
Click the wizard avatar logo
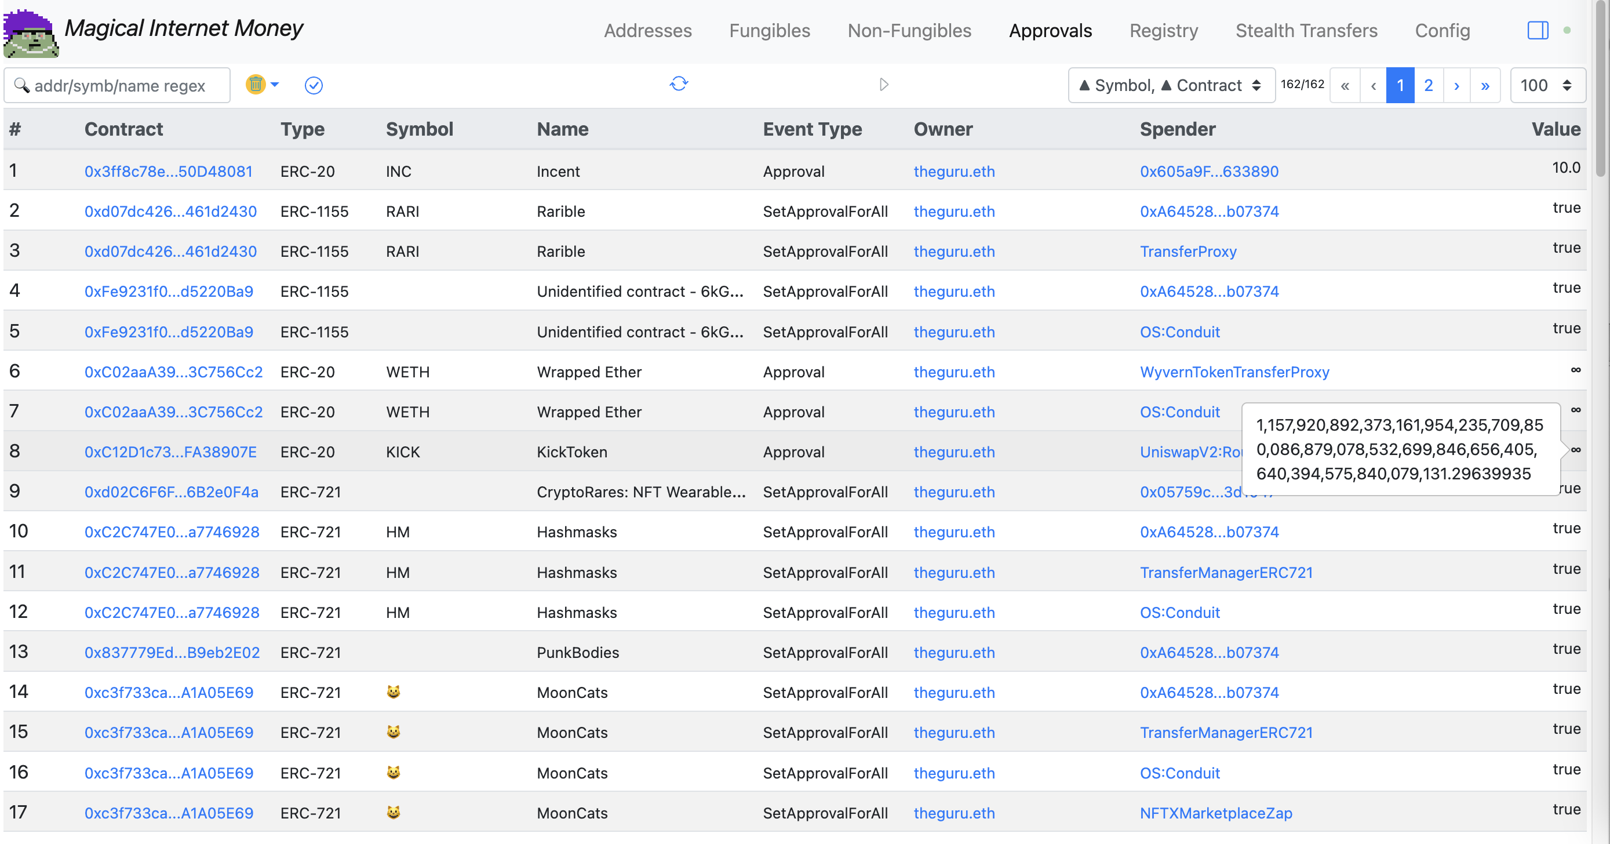[x=31, y=32]
